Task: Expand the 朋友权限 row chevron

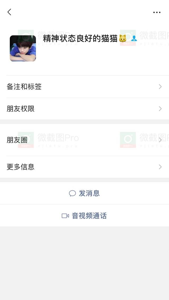Action: pos(160,109)
